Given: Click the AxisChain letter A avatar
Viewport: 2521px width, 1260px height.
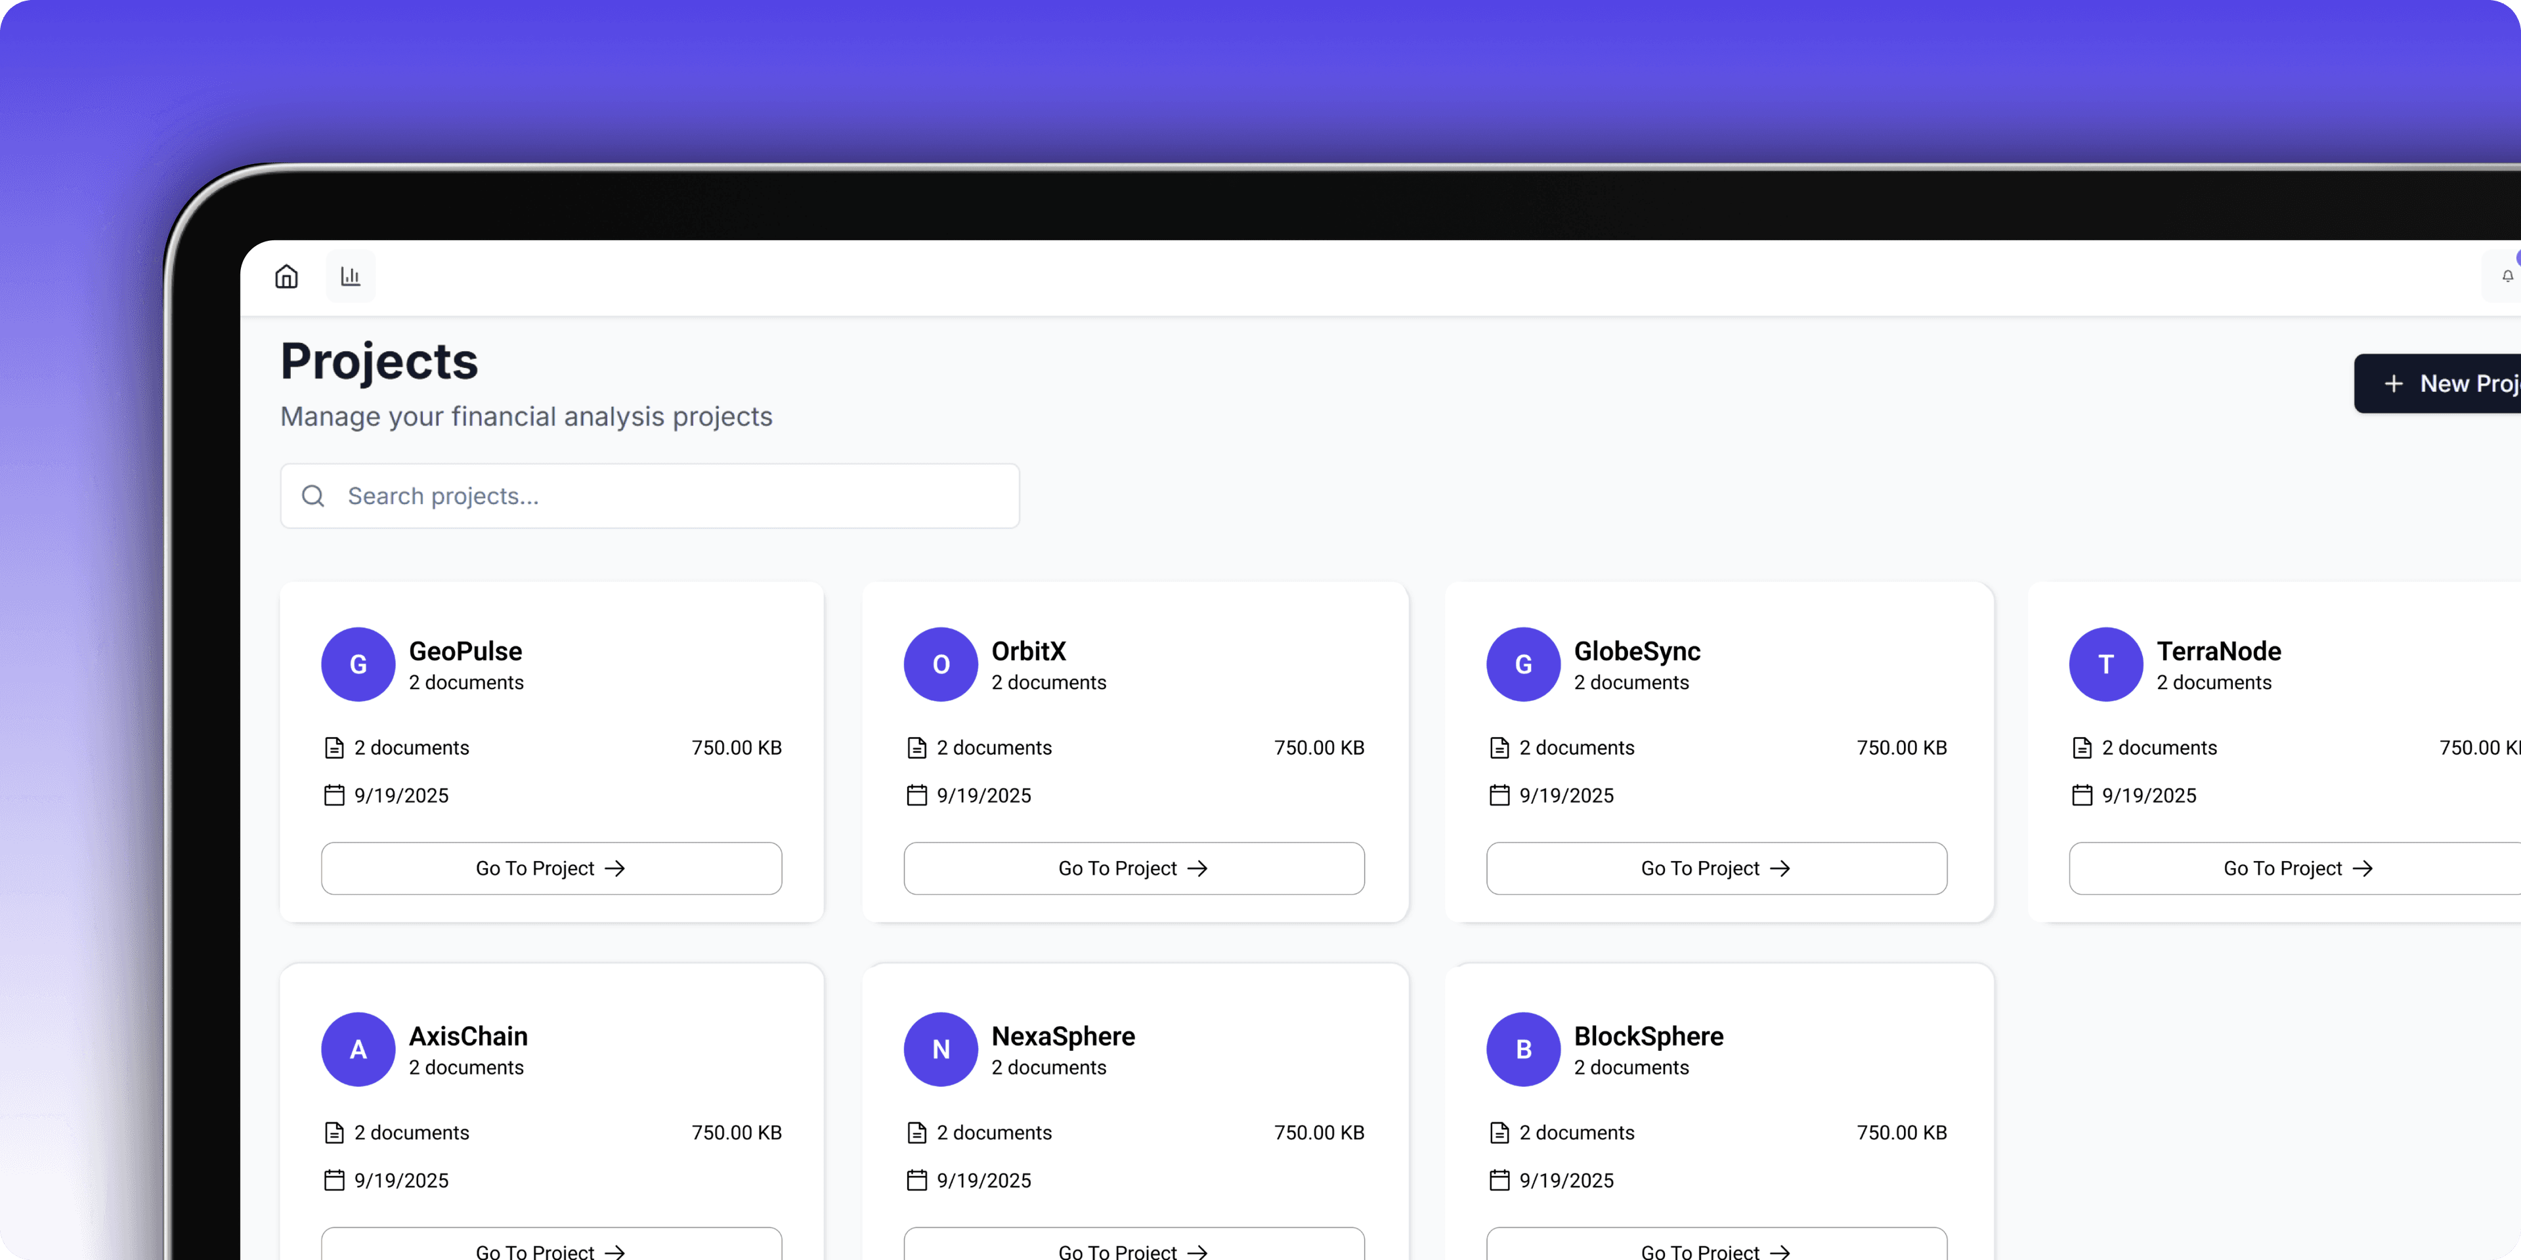Looking at the screenshot, I should point(358,1049).
